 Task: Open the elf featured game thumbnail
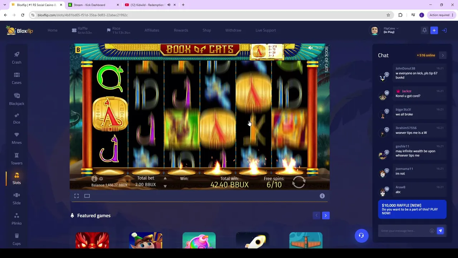[x=146, y=240]
